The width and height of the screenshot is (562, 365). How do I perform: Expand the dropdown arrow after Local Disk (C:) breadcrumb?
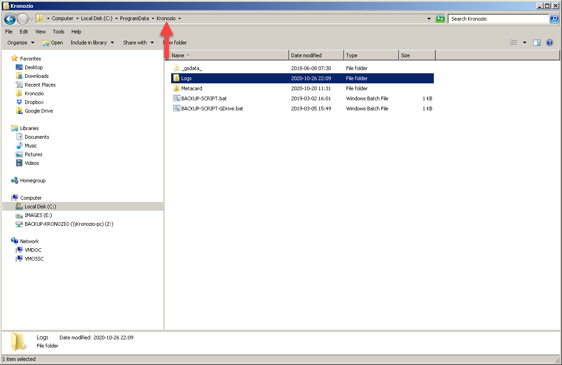coord(116,19)
